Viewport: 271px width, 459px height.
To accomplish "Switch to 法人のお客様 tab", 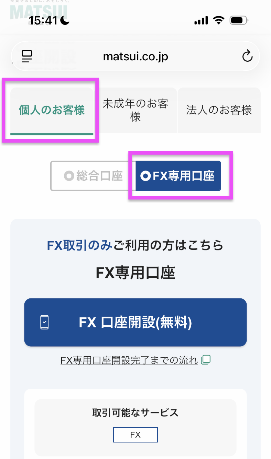I will pos(219,110).
